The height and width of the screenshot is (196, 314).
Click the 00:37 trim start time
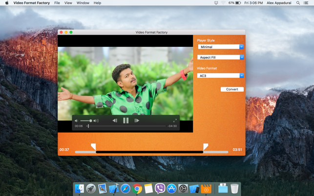tap(64, 150)
